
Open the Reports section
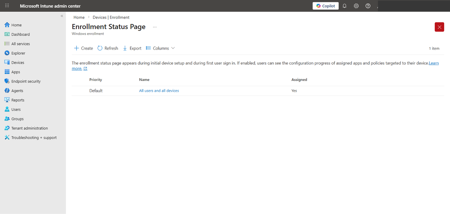point(17,100)
